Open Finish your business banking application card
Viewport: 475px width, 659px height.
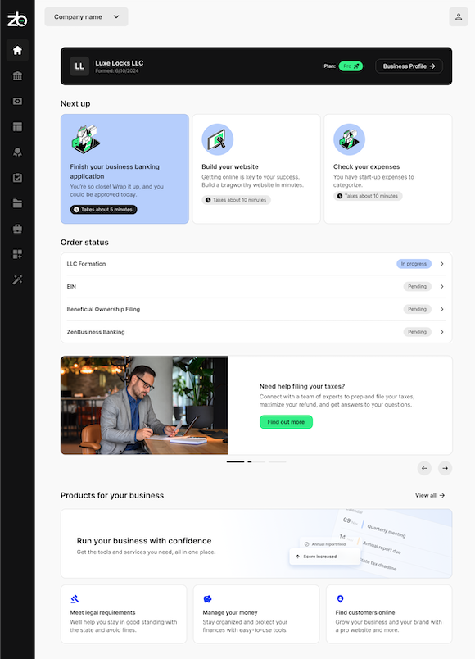pos(124,169)
